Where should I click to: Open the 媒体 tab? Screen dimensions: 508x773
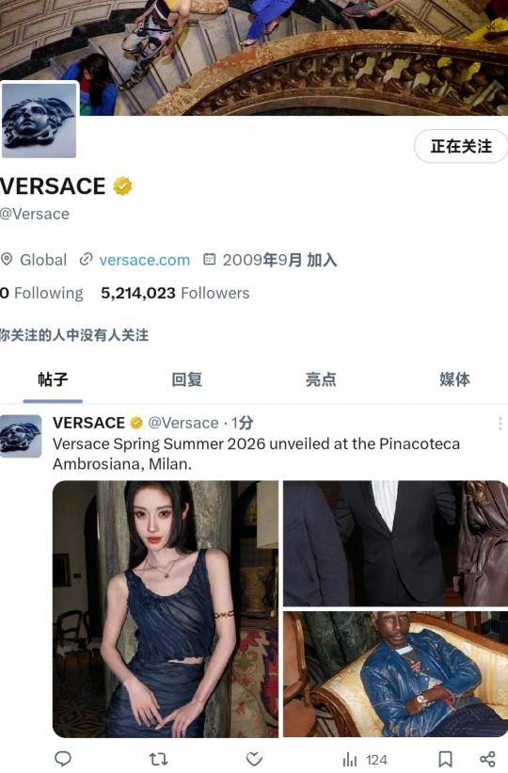point(454,379)
